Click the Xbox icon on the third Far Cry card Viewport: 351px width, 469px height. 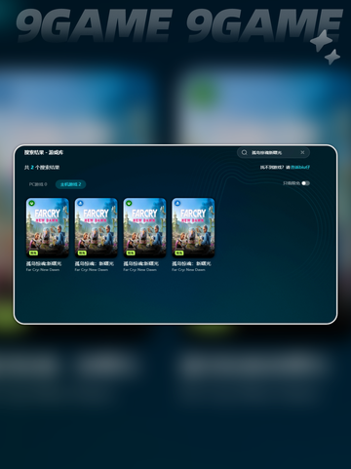coord(129,204)
